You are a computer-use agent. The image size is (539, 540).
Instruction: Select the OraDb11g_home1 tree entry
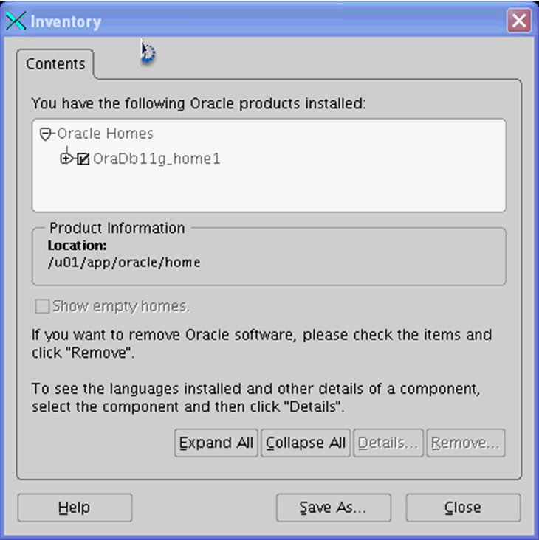[x=157, y=159]
